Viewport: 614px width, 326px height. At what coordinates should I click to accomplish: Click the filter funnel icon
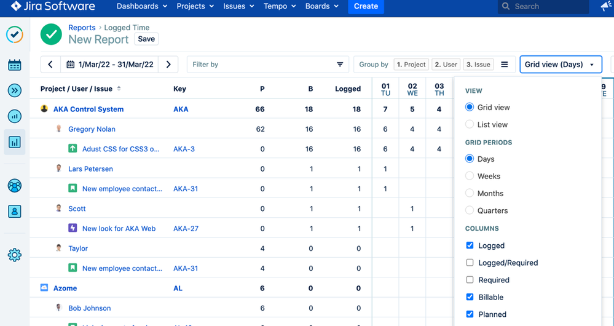(340, 64)
